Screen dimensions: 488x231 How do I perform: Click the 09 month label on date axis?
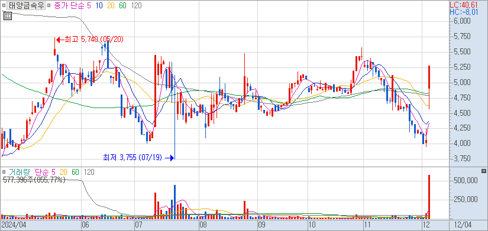pyautogui.click(x=261, y=225)
